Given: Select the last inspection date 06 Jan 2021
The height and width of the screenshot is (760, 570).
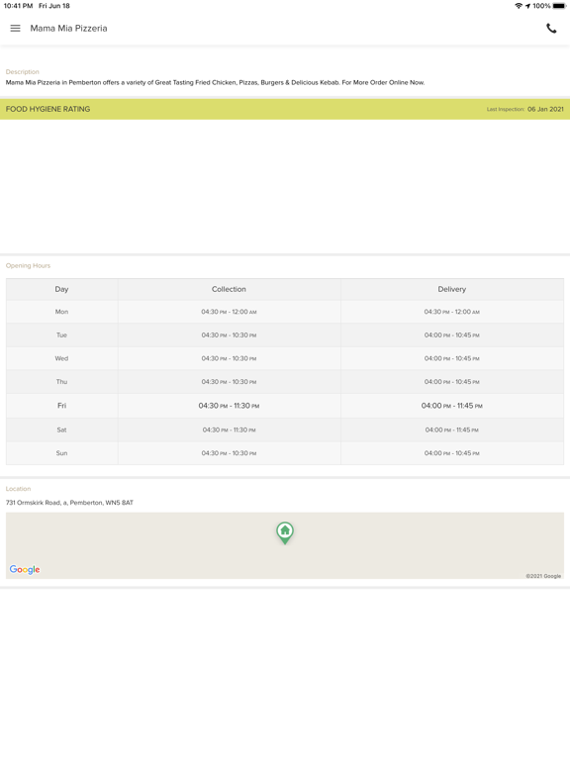Looking at the screenshot, I should click(545, 109).
